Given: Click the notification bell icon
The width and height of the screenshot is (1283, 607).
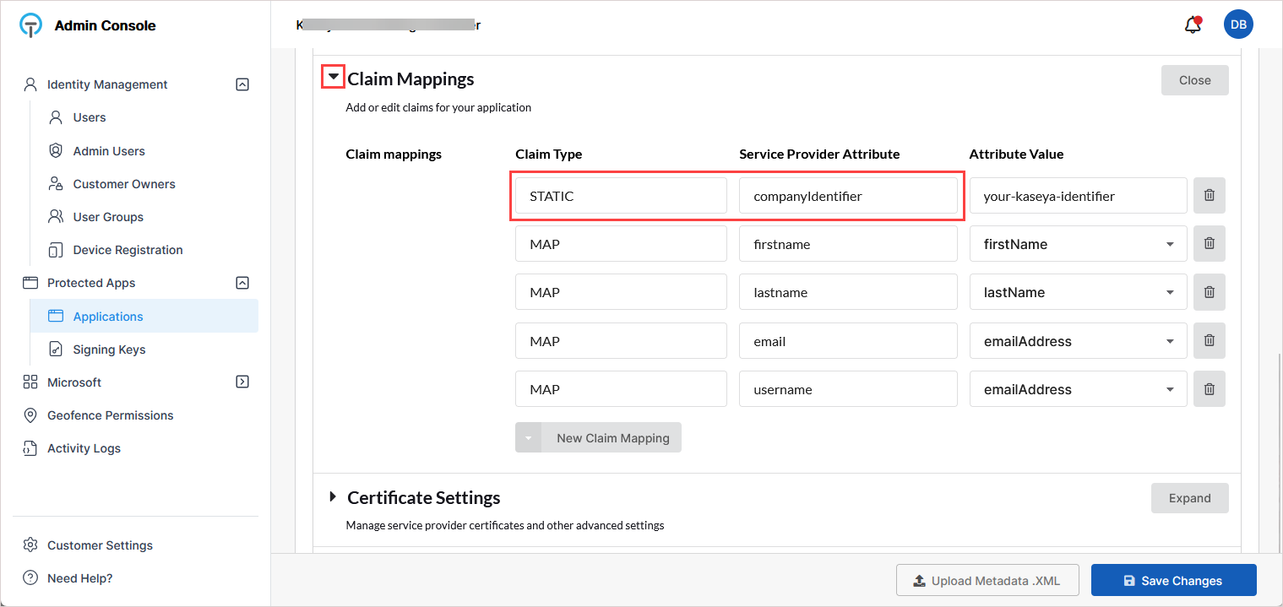Looking at the screenshot, I should coord(1193,25).
